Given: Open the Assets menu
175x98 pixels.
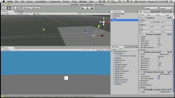Looking at the screenshot, I should click(x=30, y=1).
